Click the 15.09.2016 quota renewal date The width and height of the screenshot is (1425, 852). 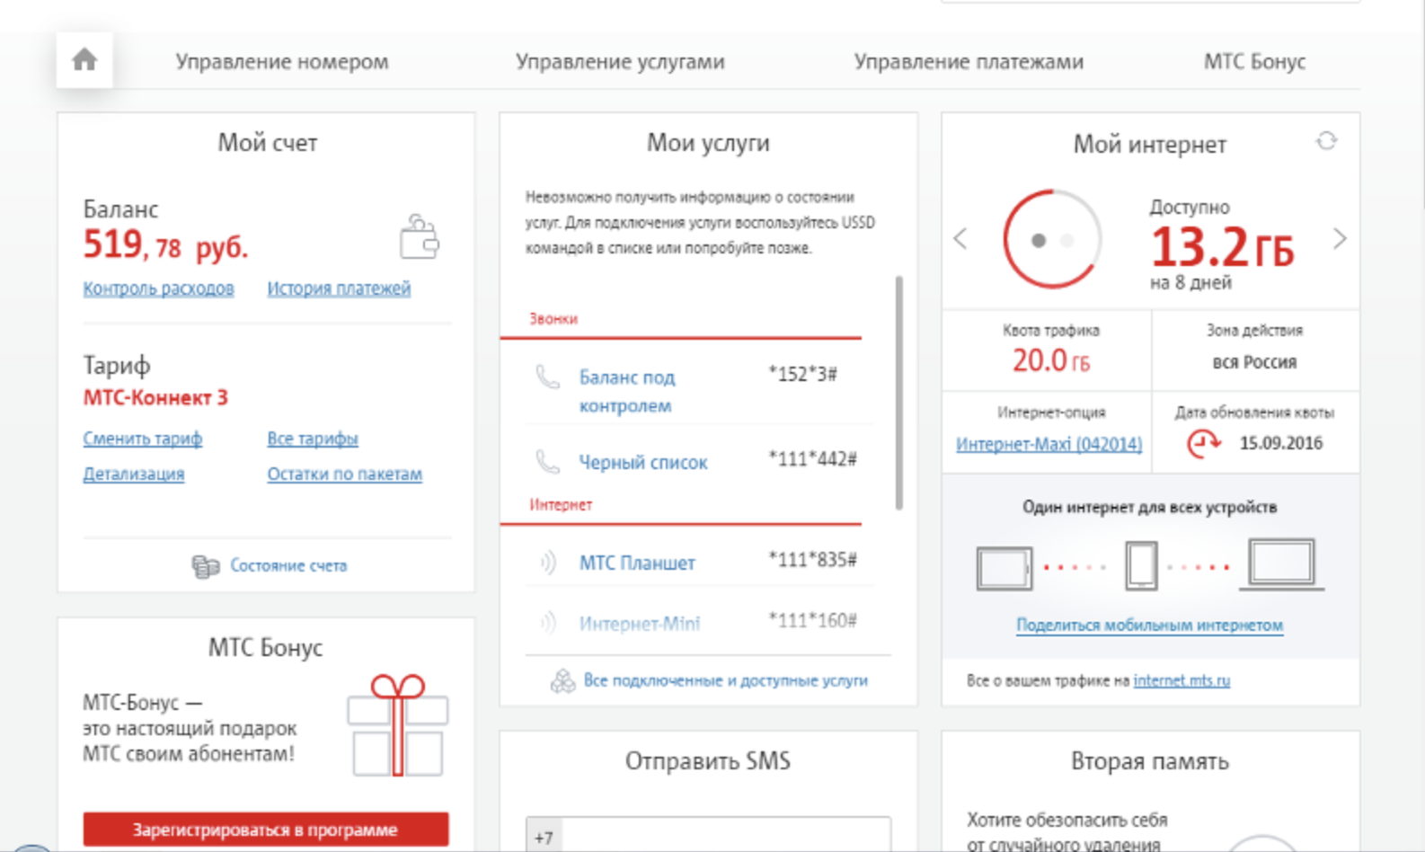(x=1281, y=443)
